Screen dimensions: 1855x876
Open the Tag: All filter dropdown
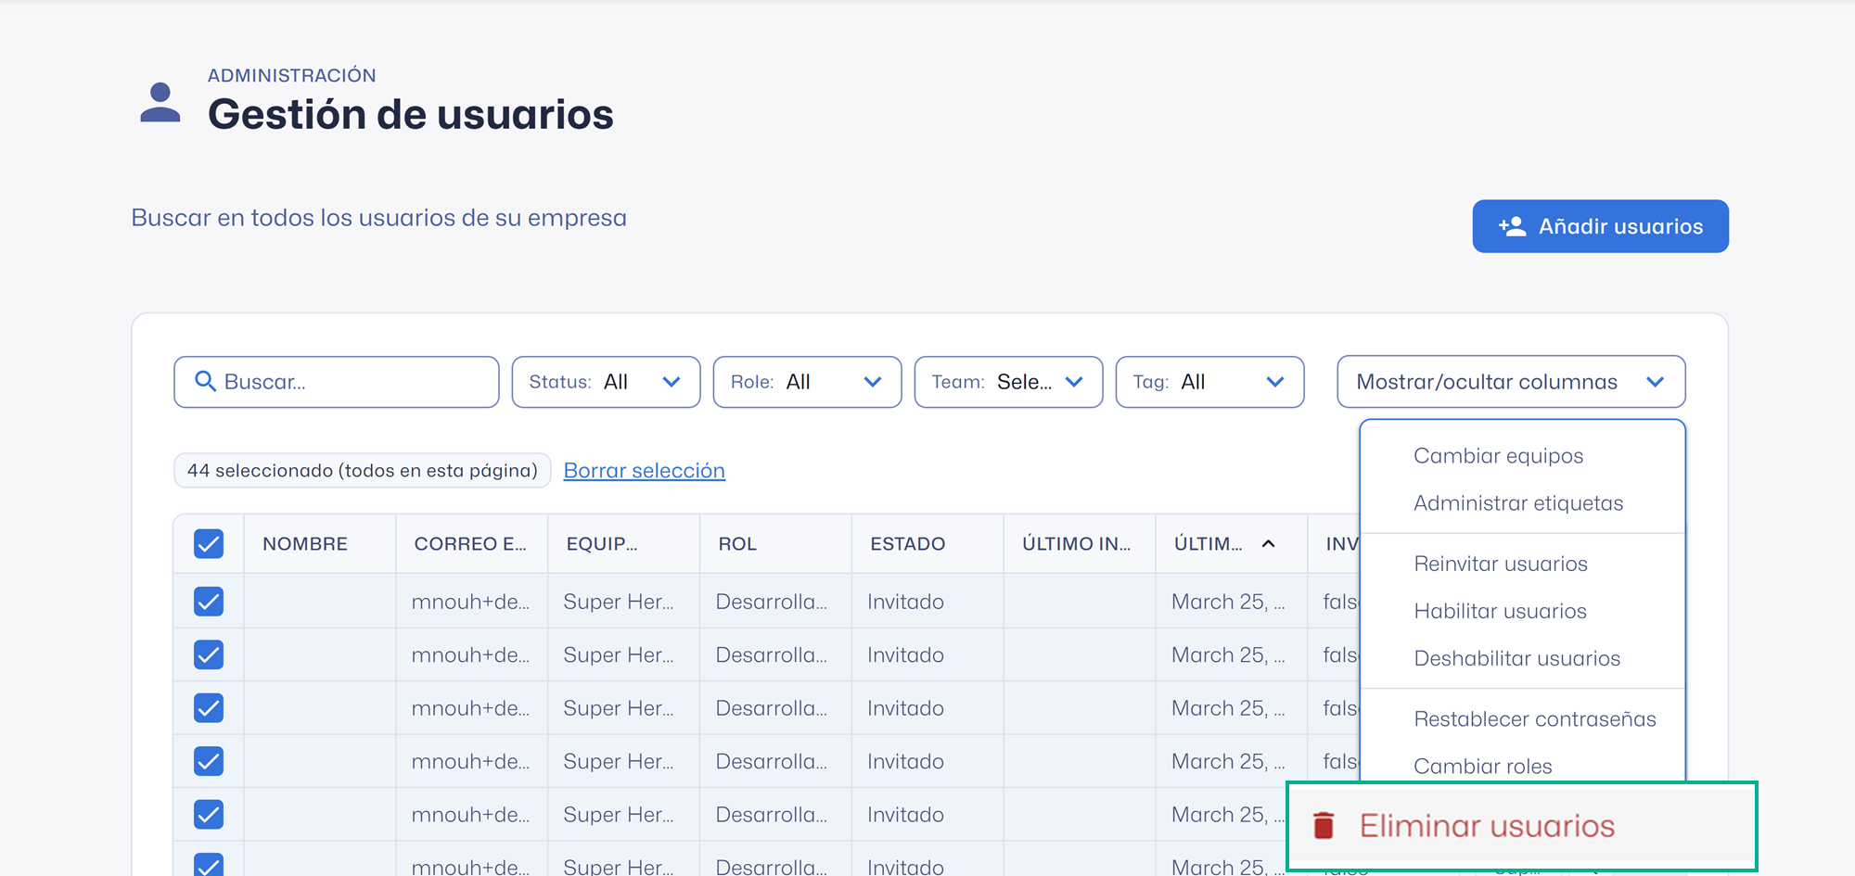[x=1209, y=382]
